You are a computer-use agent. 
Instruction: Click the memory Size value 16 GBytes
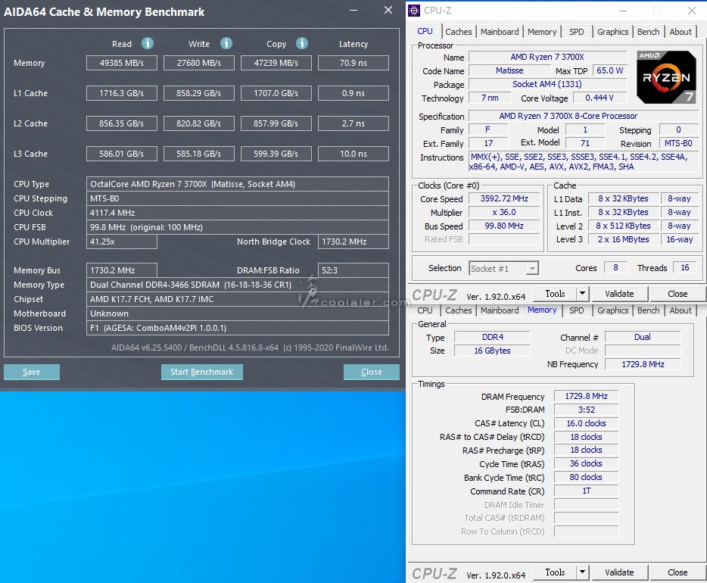[x=492, y=351]
